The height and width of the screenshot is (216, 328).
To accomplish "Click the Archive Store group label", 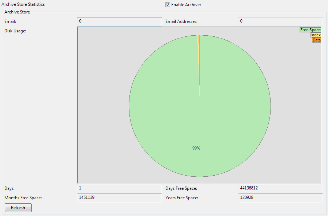I will tap(17, 12).
